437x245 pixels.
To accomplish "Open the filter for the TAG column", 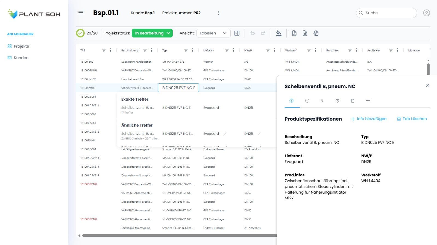I will coord(104,50).
